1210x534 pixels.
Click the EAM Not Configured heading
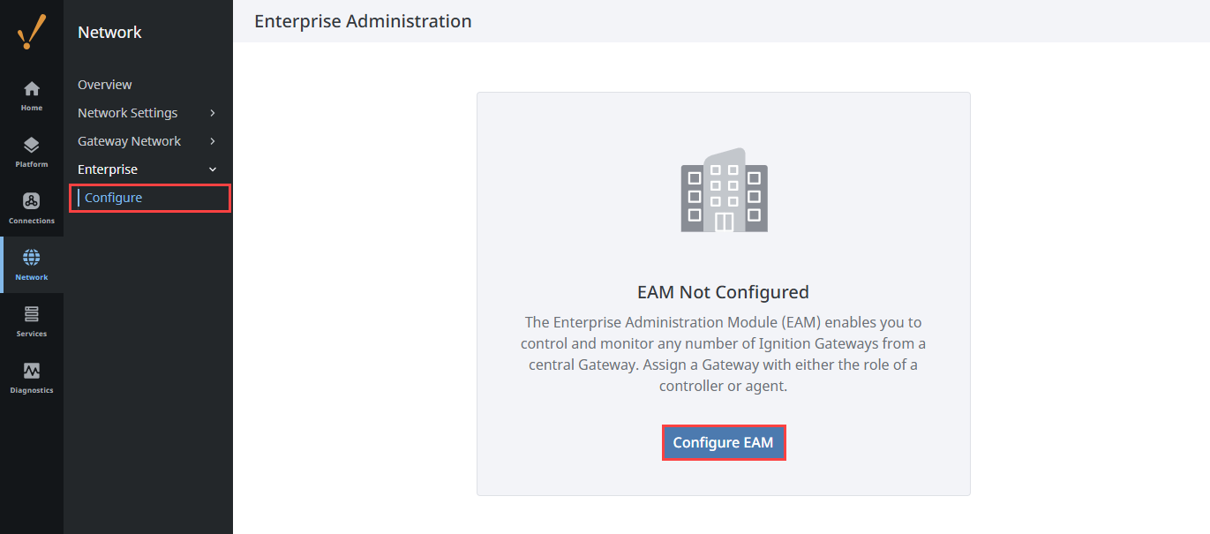(723, 292)
